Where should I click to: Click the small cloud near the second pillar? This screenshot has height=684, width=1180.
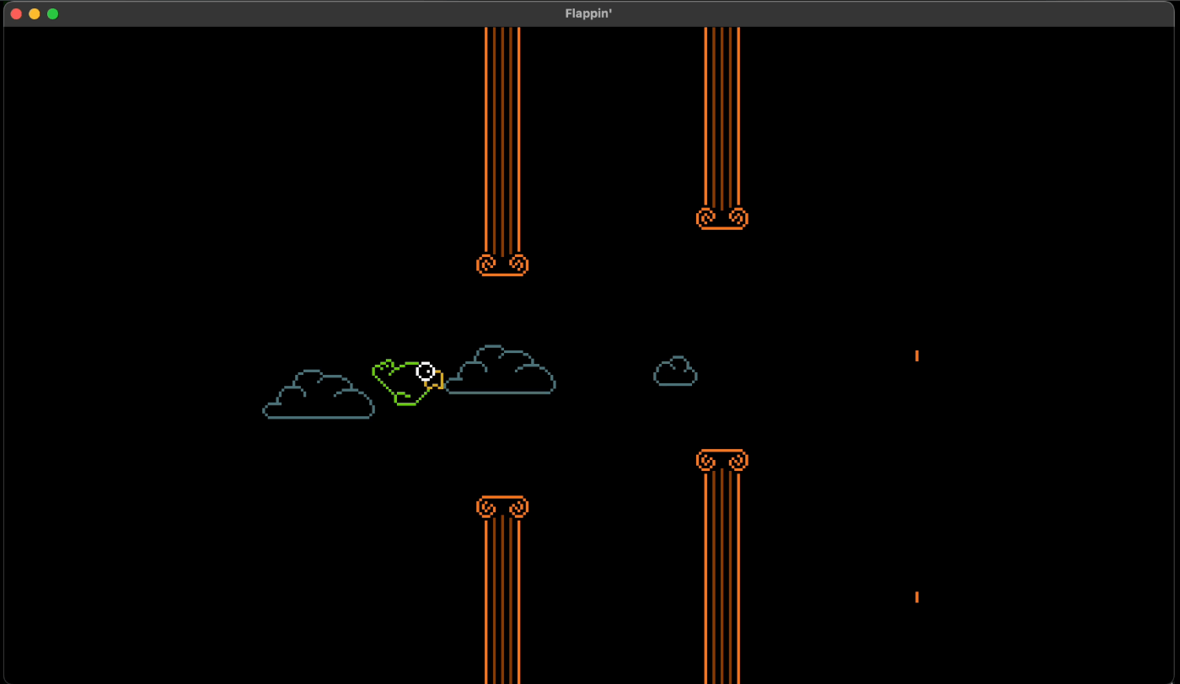[x=675, y=371]
